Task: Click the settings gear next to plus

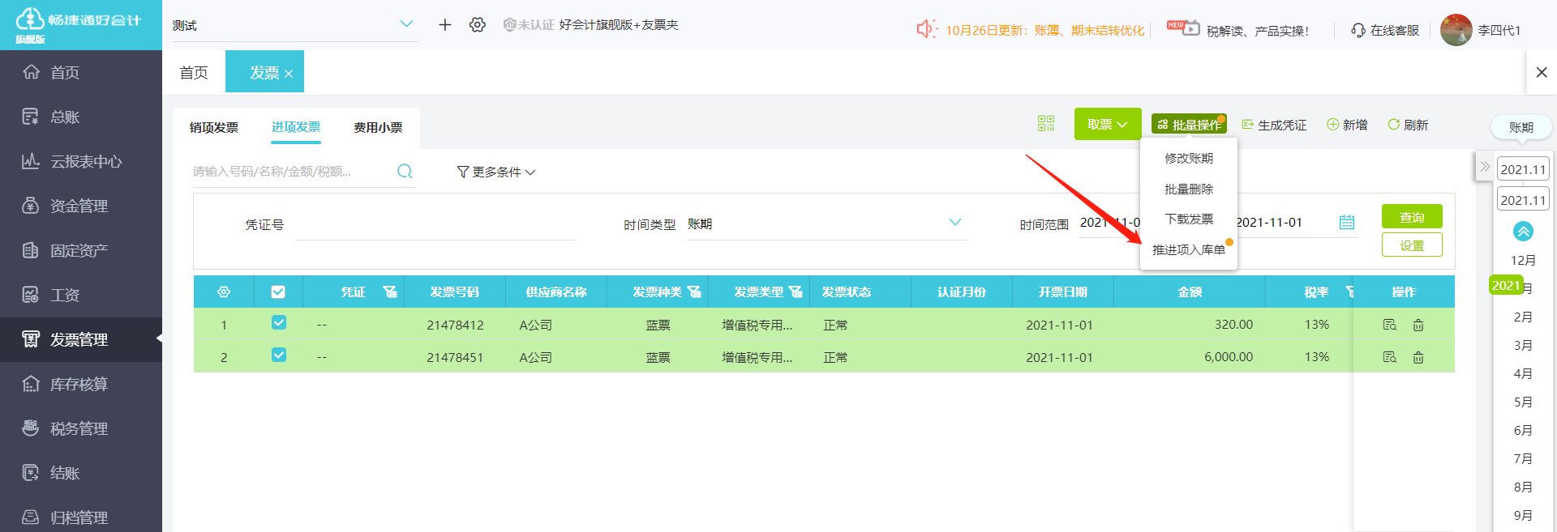Action: 478,25
